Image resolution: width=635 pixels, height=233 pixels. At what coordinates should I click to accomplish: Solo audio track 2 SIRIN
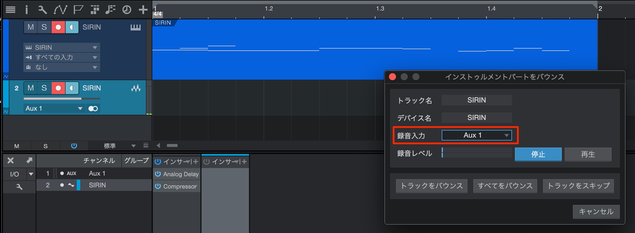click(44, 88)
